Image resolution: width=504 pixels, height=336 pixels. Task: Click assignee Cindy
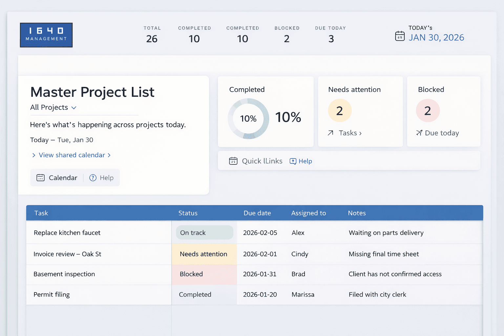click(x=300, y=254)
